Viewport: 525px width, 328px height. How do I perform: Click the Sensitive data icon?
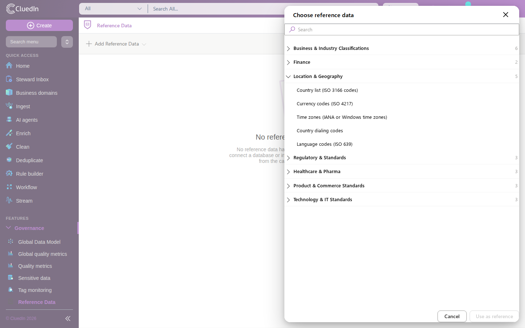point(11,278)
